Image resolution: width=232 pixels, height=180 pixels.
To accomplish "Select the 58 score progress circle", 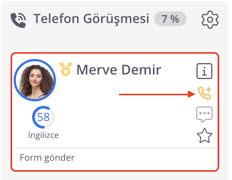I will pyautogui.click(x=43, y=117).
